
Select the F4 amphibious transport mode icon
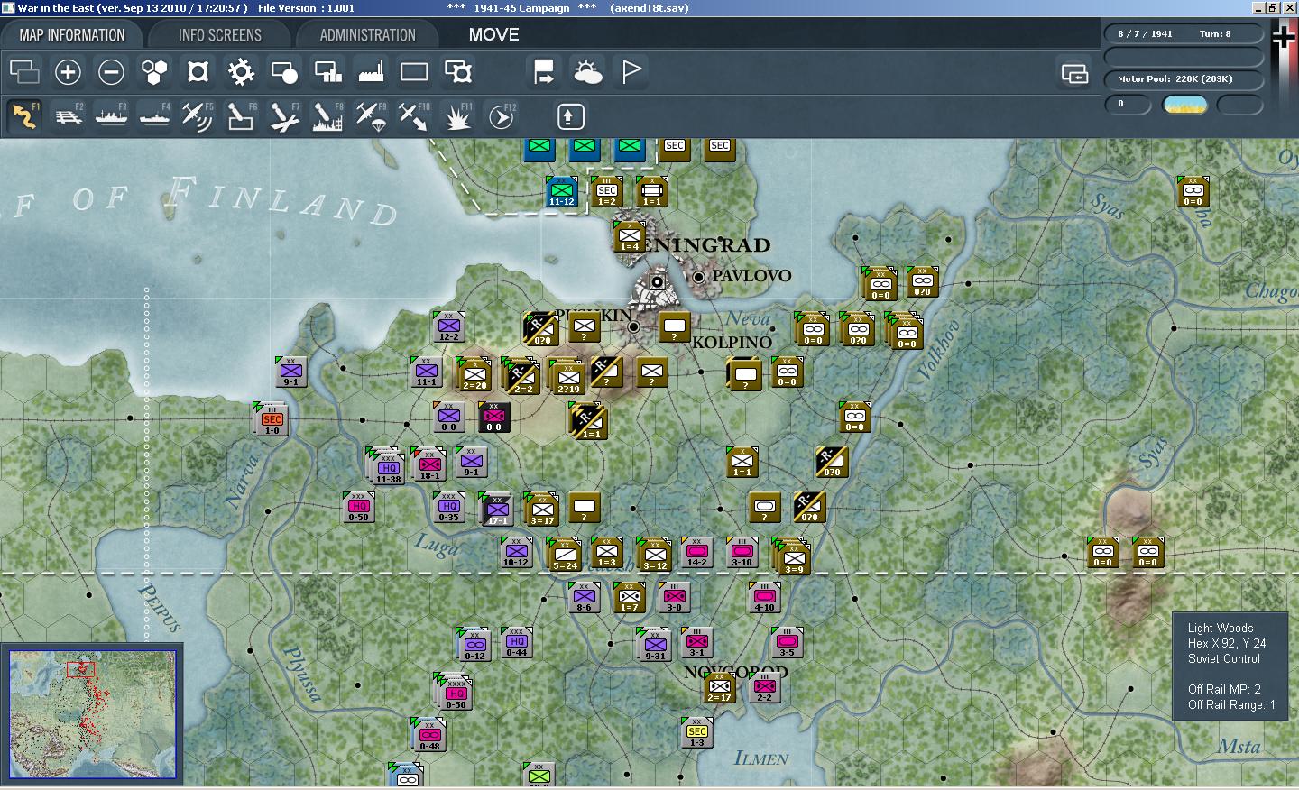(x=154, y=116)
